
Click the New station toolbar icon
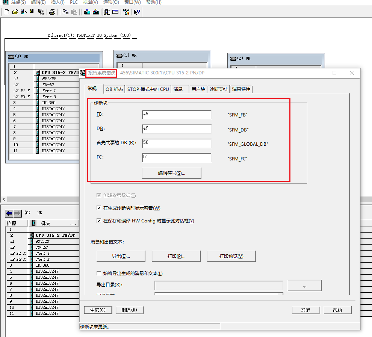(x=7, y=12)
